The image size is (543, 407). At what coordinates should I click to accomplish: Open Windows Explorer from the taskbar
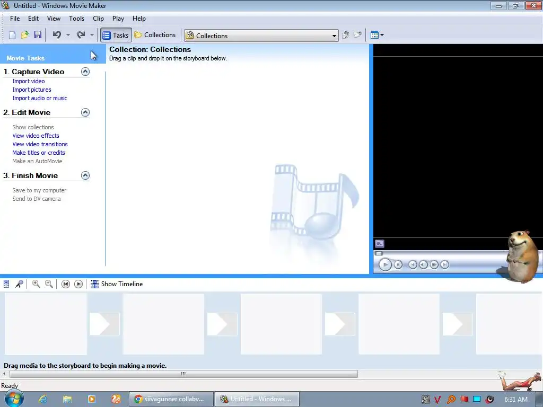tap(67, 399)
